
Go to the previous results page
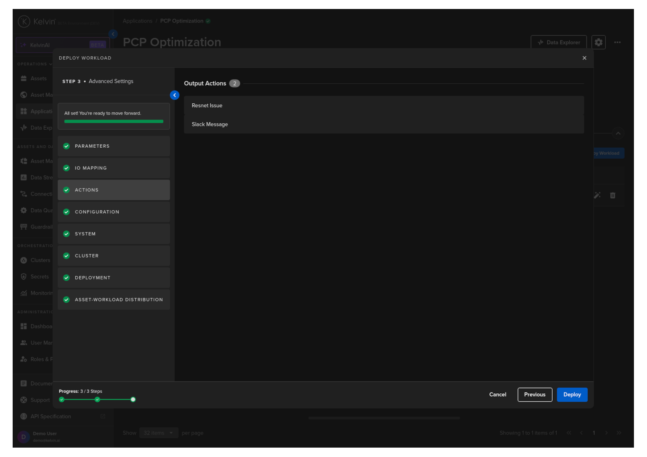581,433
